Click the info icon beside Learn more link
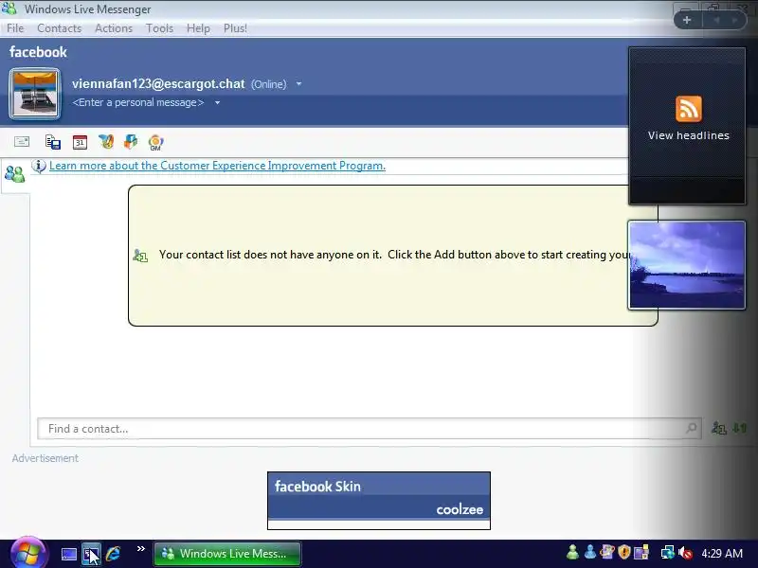758x568 pixels. click(x=39, y=166)
